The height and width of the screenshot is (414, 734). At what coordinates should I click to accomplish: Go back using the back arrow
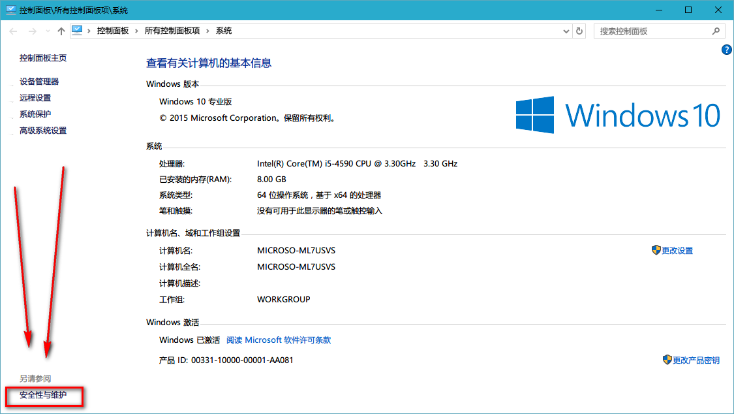[x=13, y=31]
